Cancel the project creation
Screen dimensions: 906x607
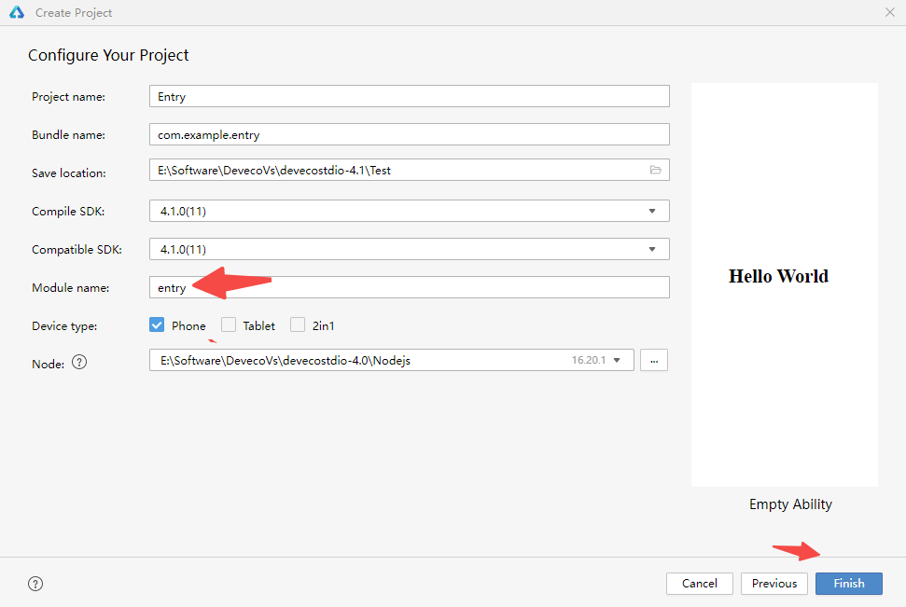(699, 584)
